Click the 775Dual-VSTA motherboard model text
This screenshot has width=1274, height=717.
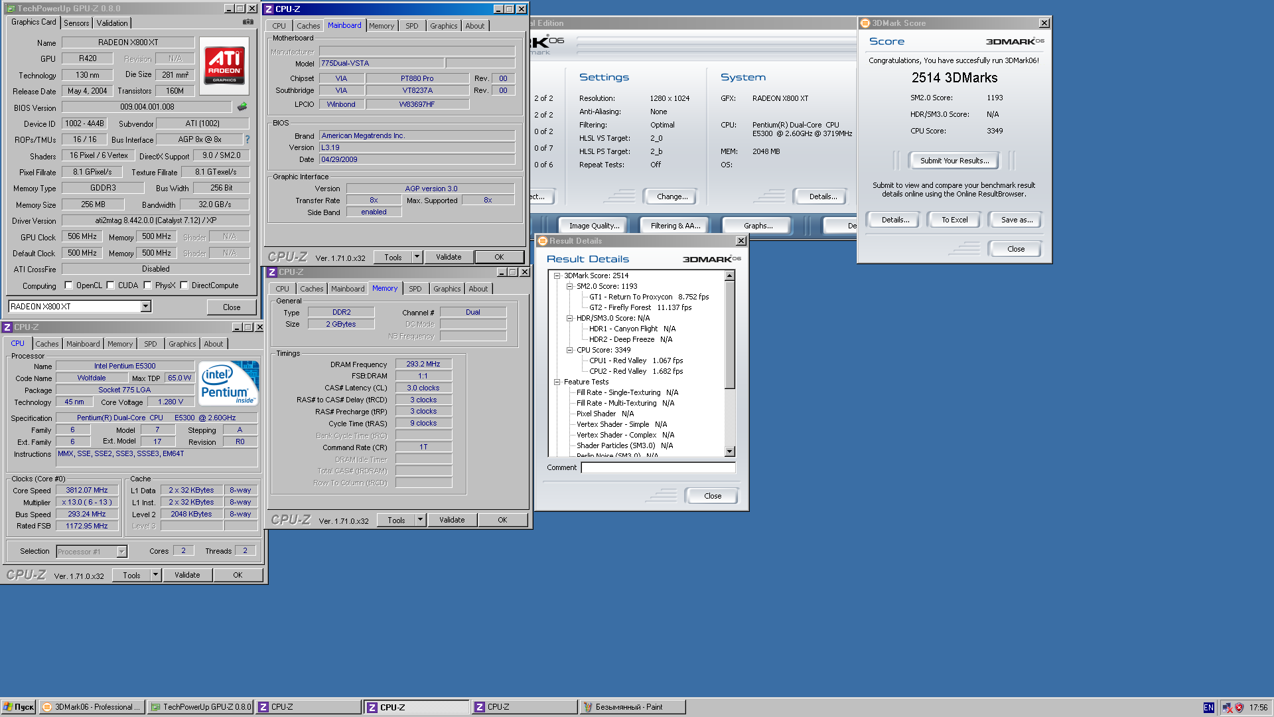tap(345, 64)
